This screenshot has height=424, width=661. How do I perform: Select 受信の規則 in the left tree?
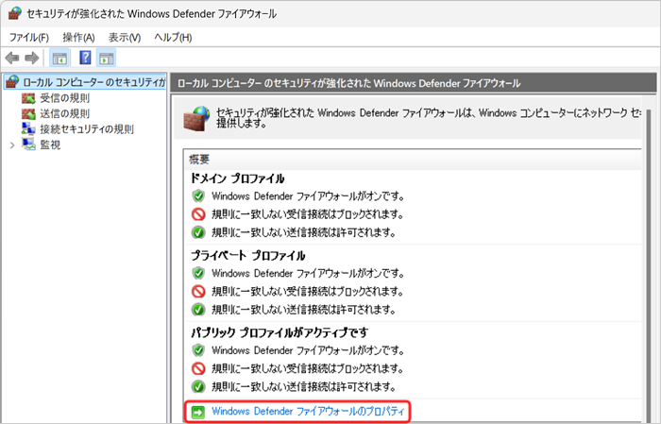click(64, 98)
